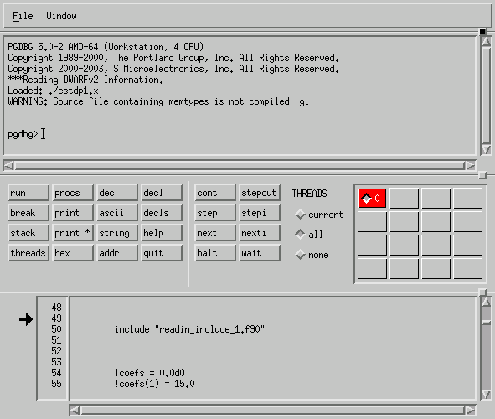Toggle thread 0 in the thread grid
Image resolution: width=495 pixels, height=419 pixels.
(372, 199)
